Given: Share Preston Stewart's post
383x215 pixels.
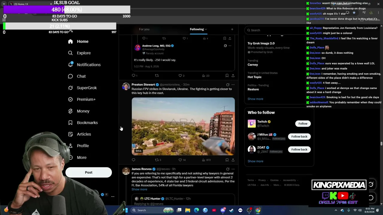Looking at the screenshot, I should (x=233, y=160).
